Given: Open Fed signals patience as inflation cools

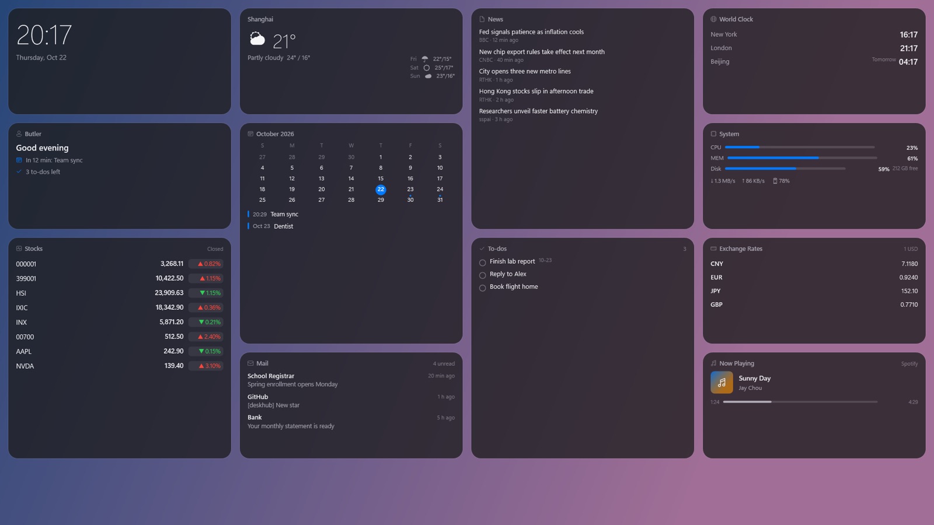Looking at the screenshot, I should click(583, 36).
